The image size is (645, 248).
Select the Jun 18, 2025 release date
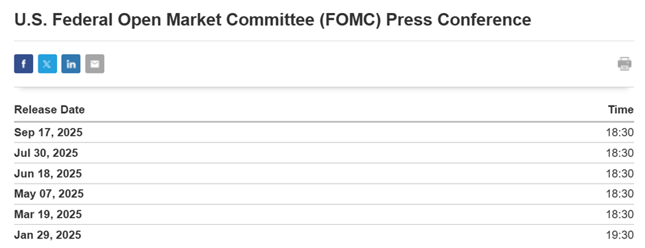48,173
